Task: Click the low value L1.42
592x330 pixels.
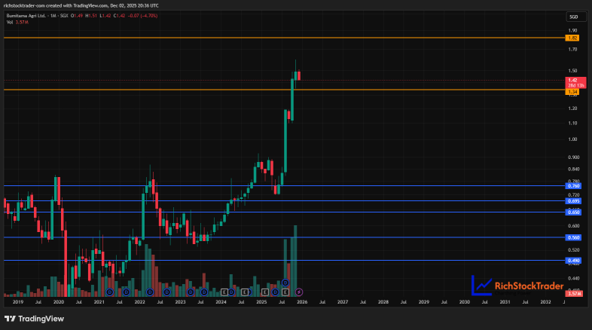Action: tap(105, 16)
